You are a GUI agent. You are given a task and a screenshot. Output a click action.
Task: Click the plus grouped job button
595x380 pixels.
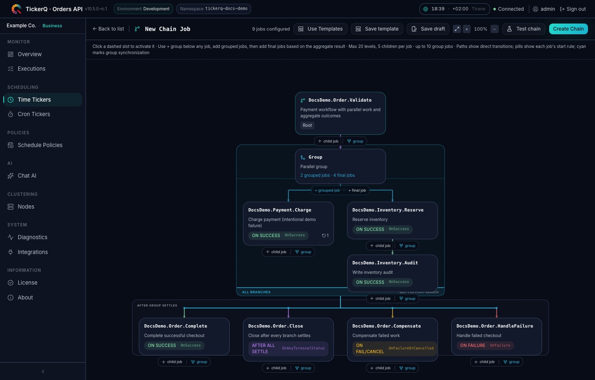(x=327, y=190)
